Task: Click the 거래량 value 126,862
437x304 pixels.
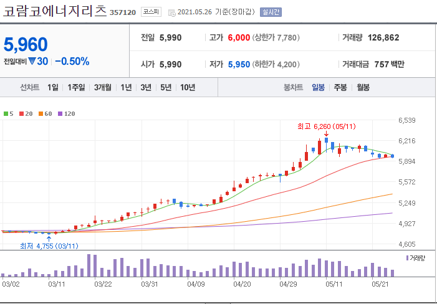Action: click(383, 37)
